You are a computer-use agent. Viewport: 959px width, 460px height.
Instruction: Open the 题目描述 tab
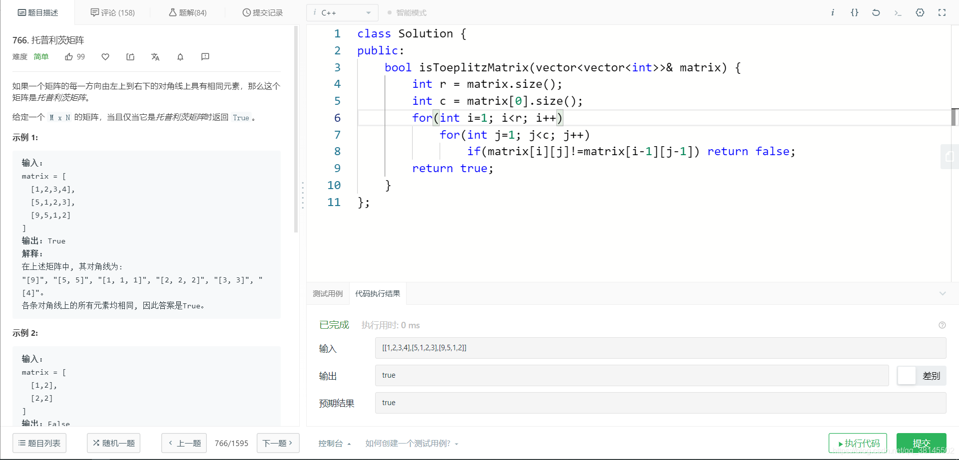38,12
